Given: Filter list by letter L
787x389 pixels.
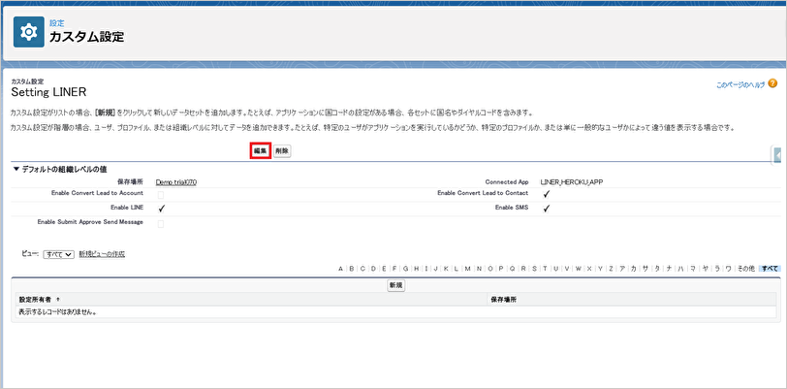Looking at the screenshot, I should pyautogui.click(x=456, y=269).
